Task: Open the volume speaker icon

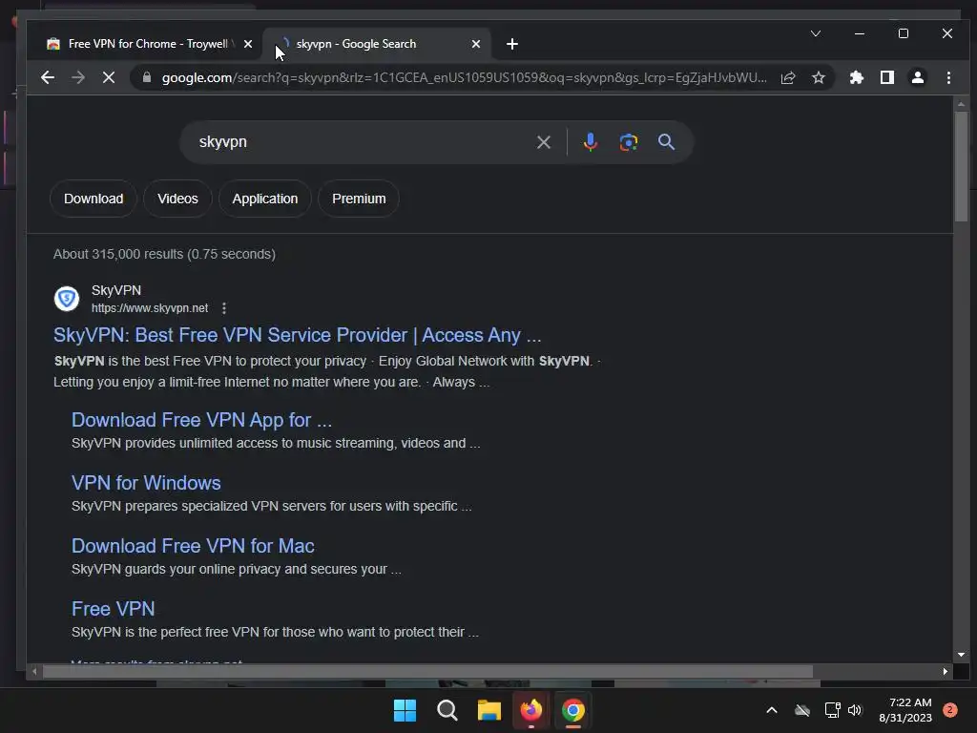Action: click(x=855, y=710)
